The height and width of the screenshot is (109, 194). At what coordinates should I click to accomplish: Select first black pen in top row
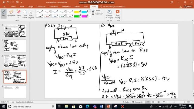(x=40, y=12)
